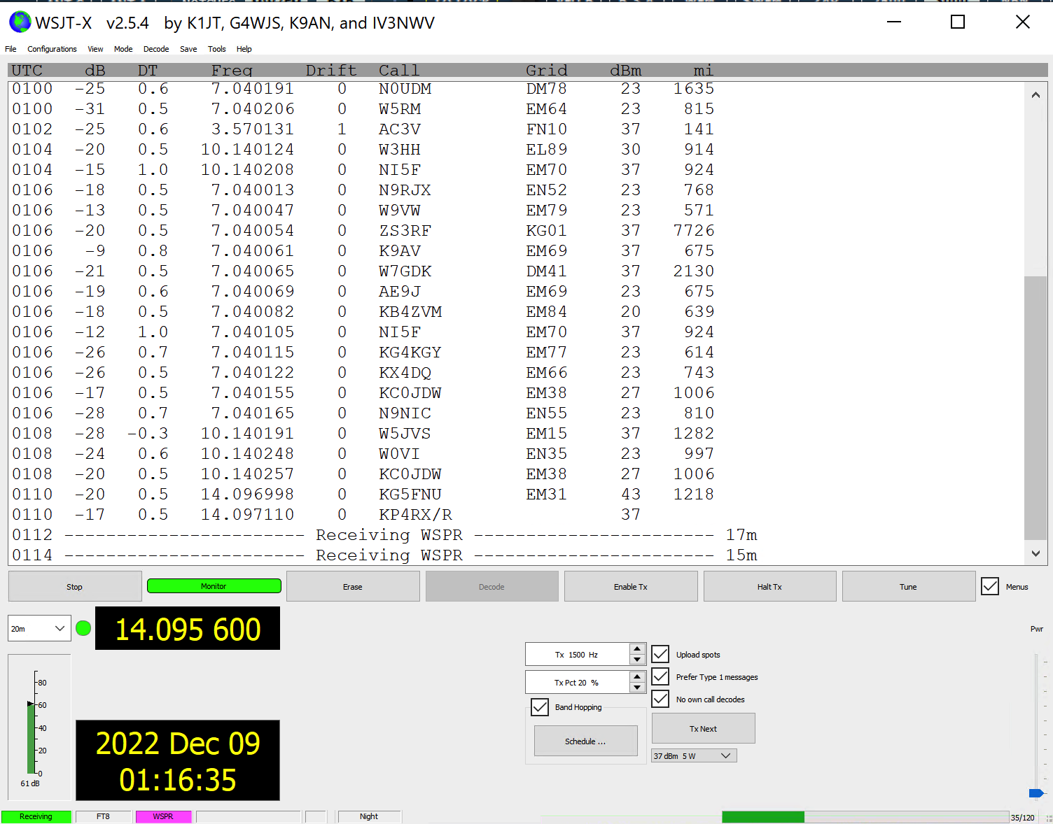Image resolution: width=1053 pixels, height=824 pixels.
Task: Maximize the WSJT-X window
Action: 958,22
